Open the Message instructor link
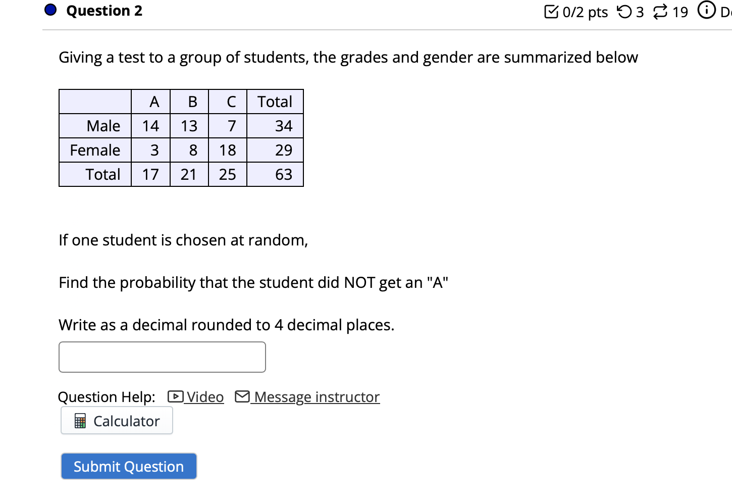Viewport: 732px width, 501px height. pos(316,397)
